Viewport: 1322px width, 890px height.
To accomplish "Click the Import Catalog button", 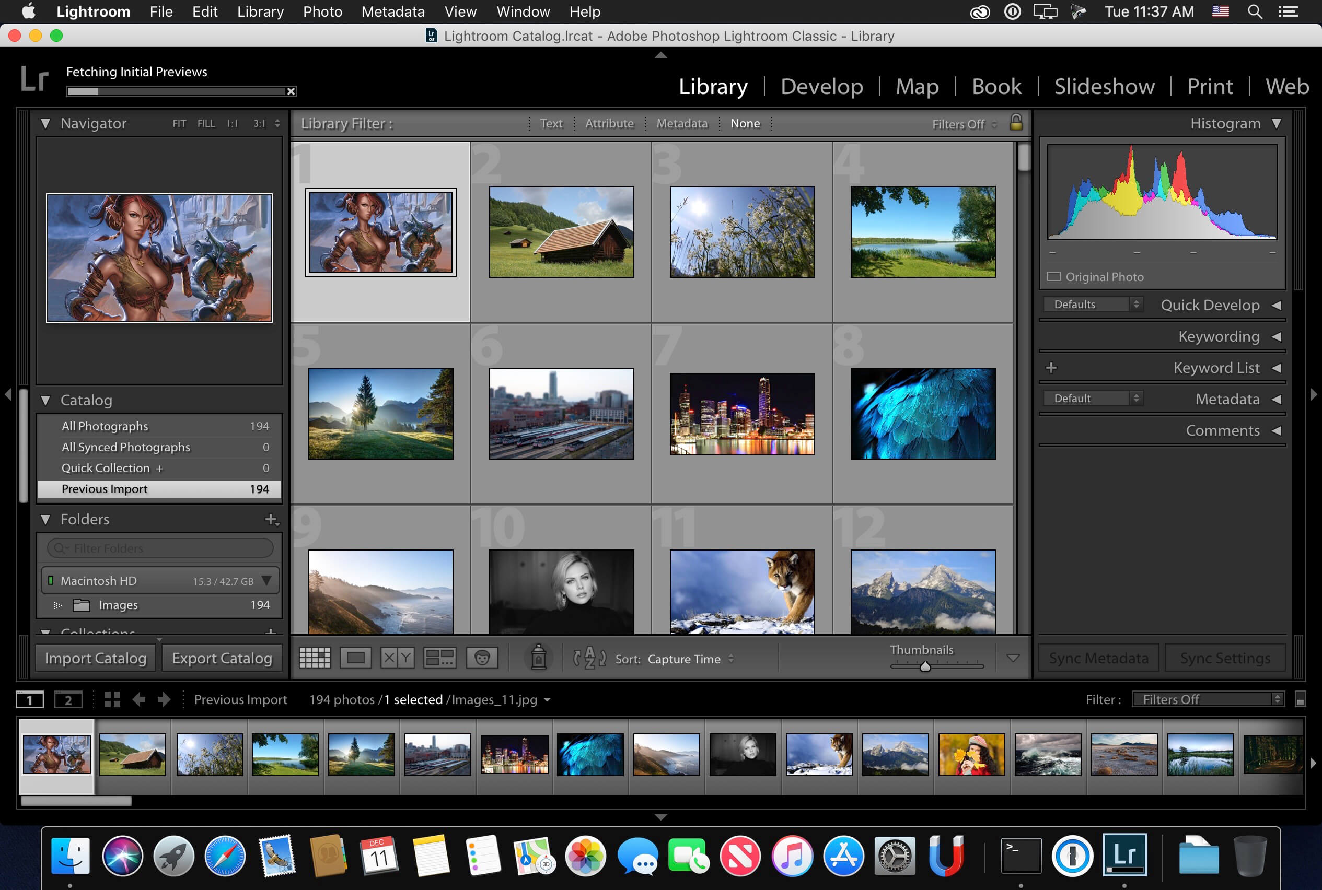I will click(96, 658).
